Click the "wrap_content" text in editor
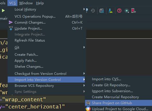 24,100
